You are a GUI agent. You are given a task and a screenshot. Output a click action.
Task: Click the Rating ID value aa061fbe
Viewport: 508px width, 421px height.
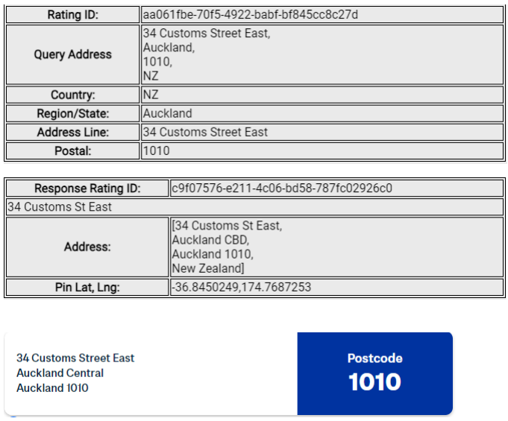251,15
